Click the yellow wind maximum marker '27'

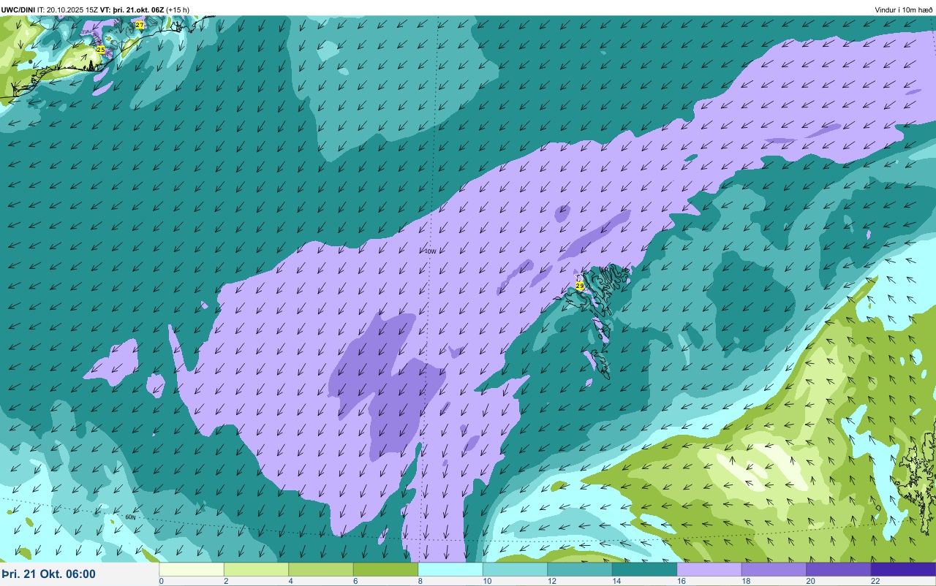pyautogui.click(x=140, y=25)
